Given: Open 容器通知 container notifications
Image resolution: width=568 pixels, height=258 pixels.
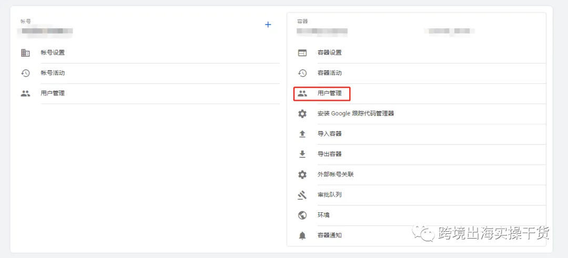Looking at the screenshot, I should point(330,235).
